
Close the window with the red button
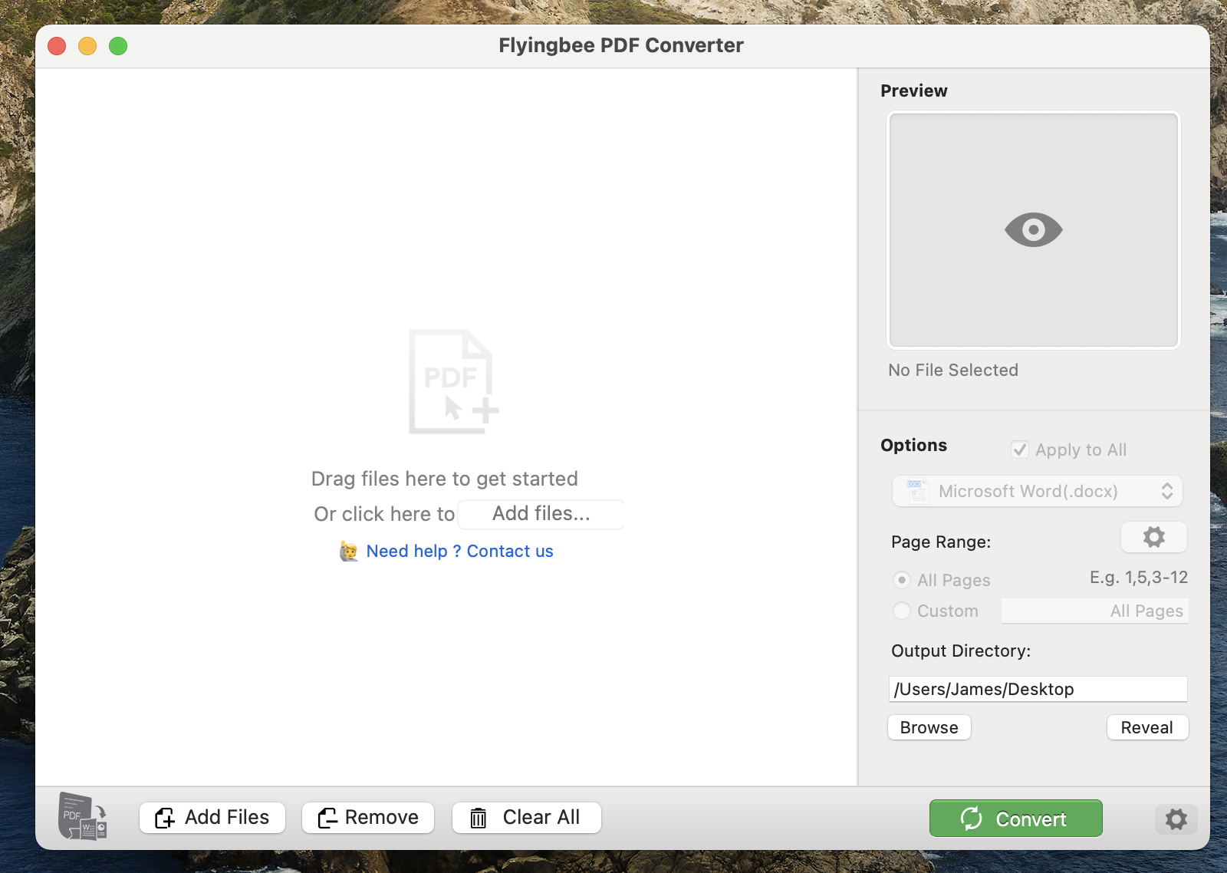coord(57,46)
